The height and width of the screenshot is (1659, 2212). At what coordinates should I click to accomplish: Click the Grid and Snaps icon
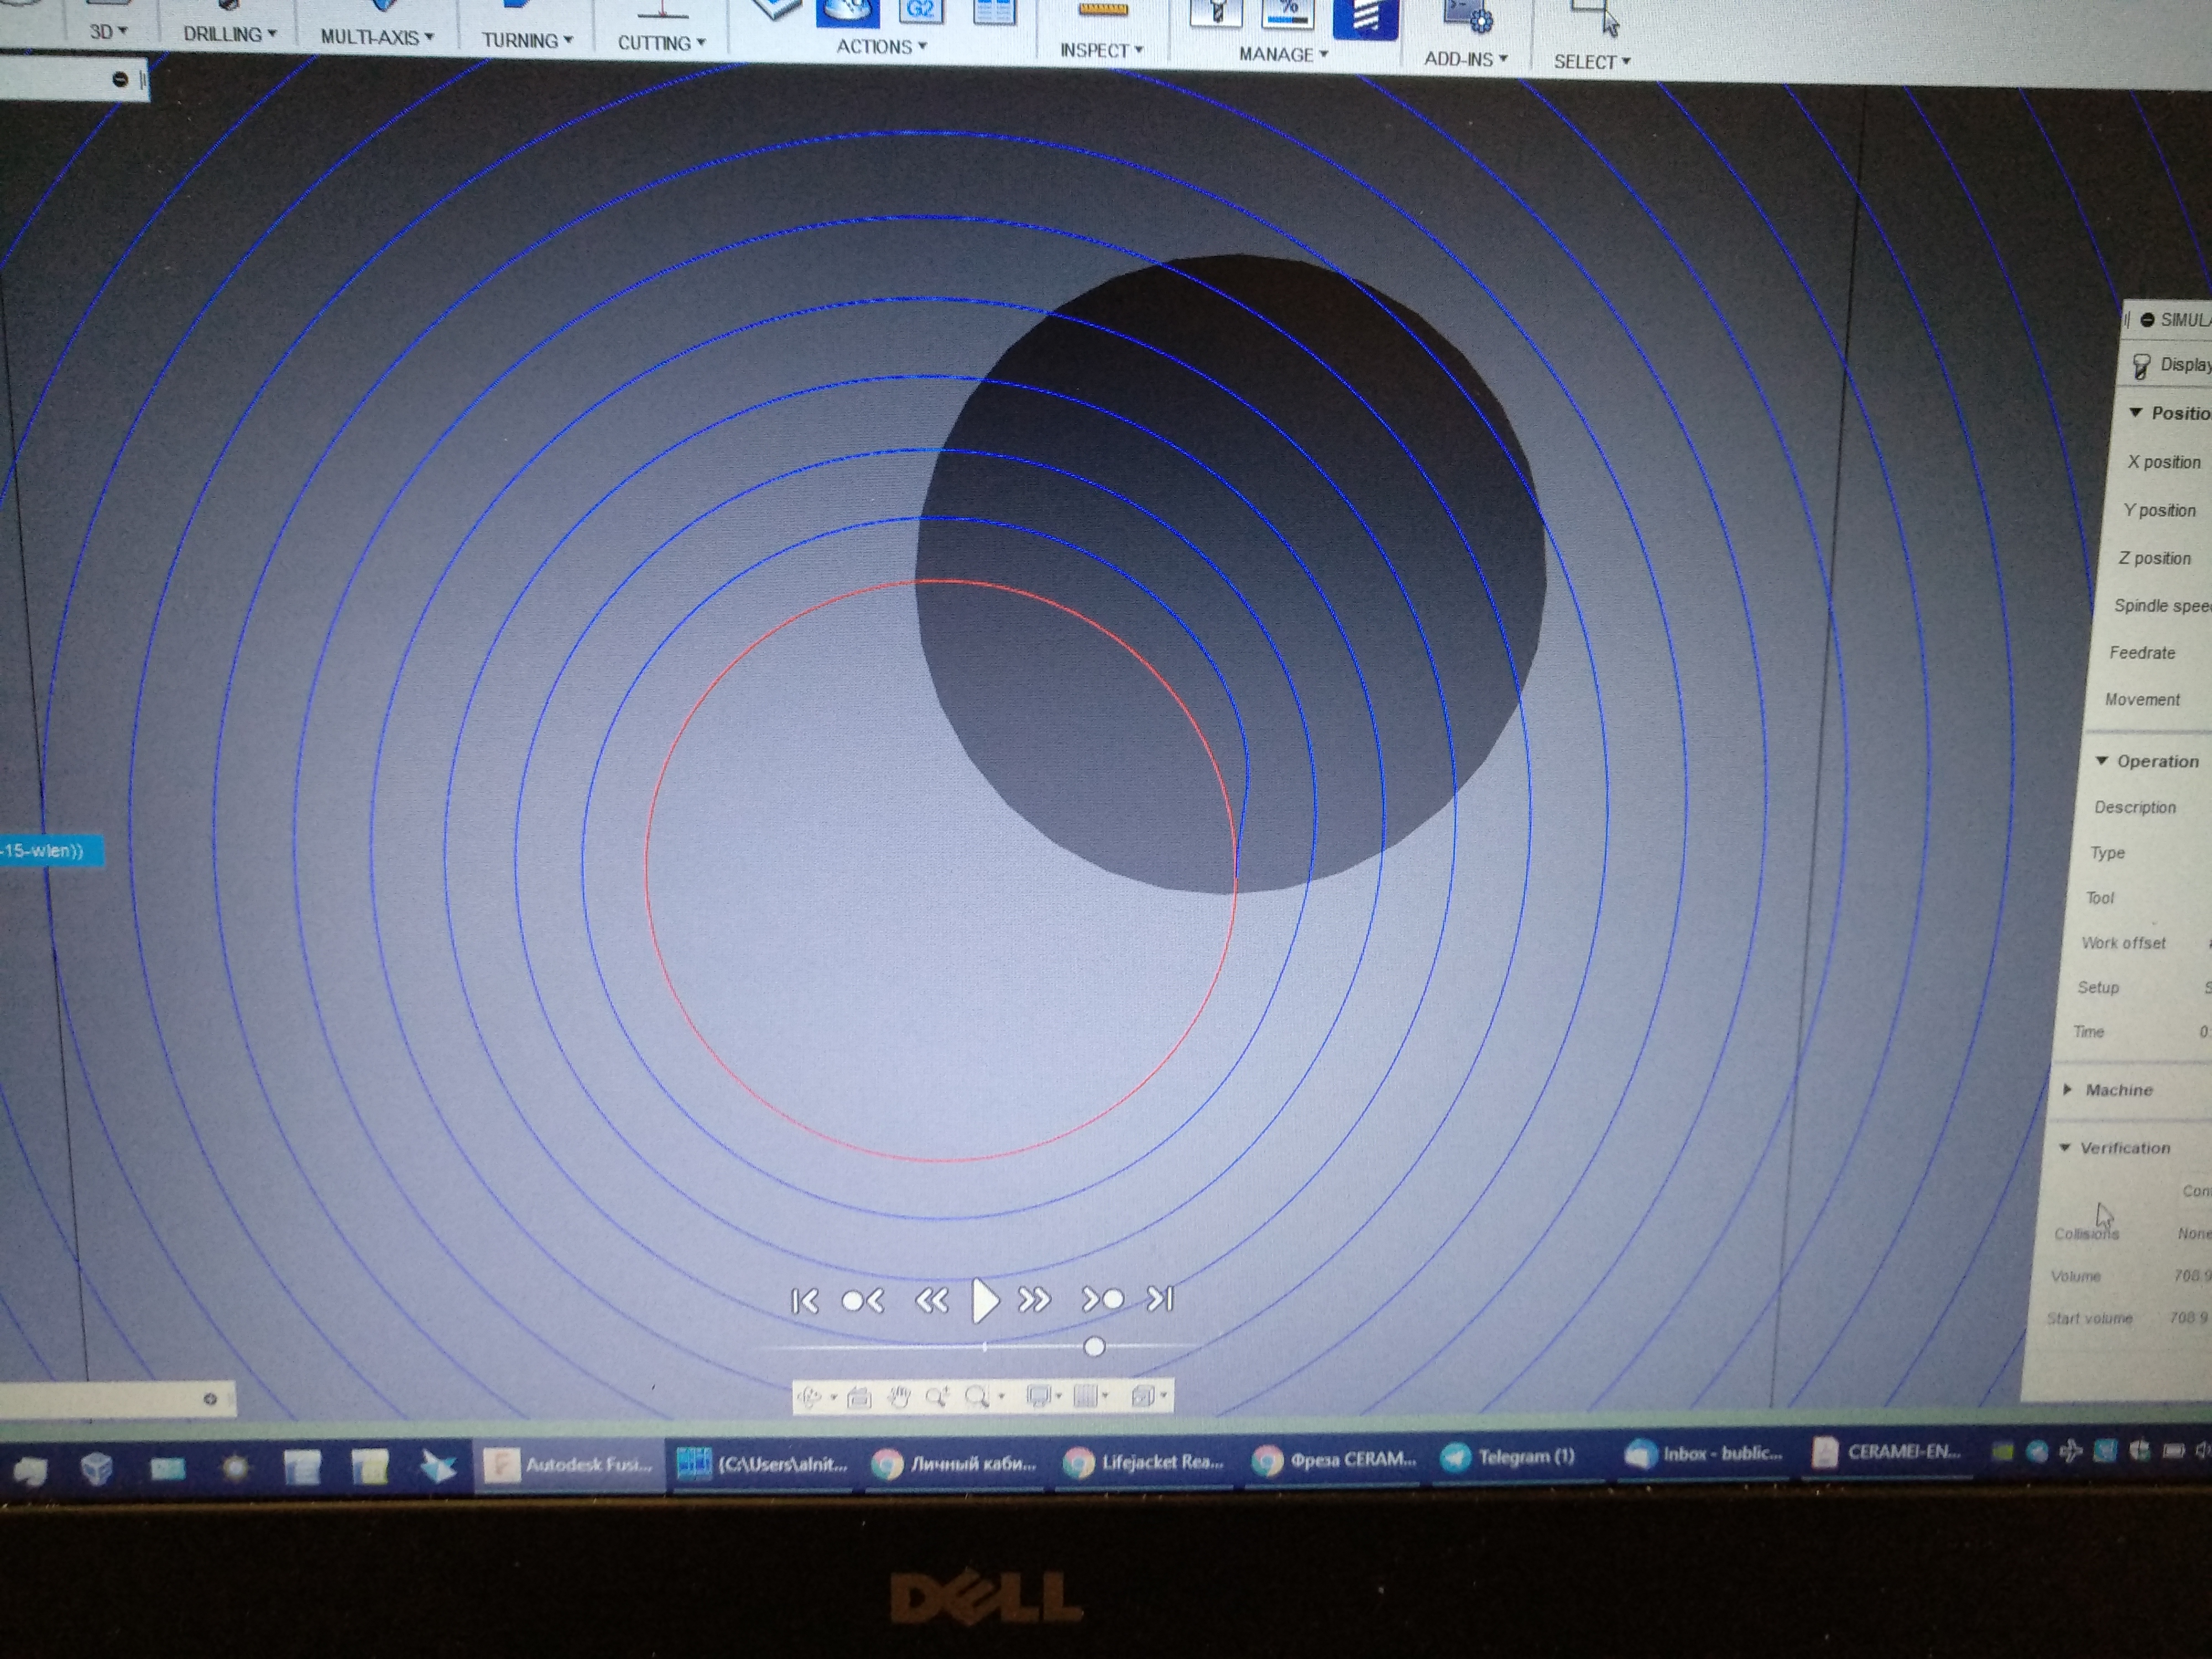1086,1396
